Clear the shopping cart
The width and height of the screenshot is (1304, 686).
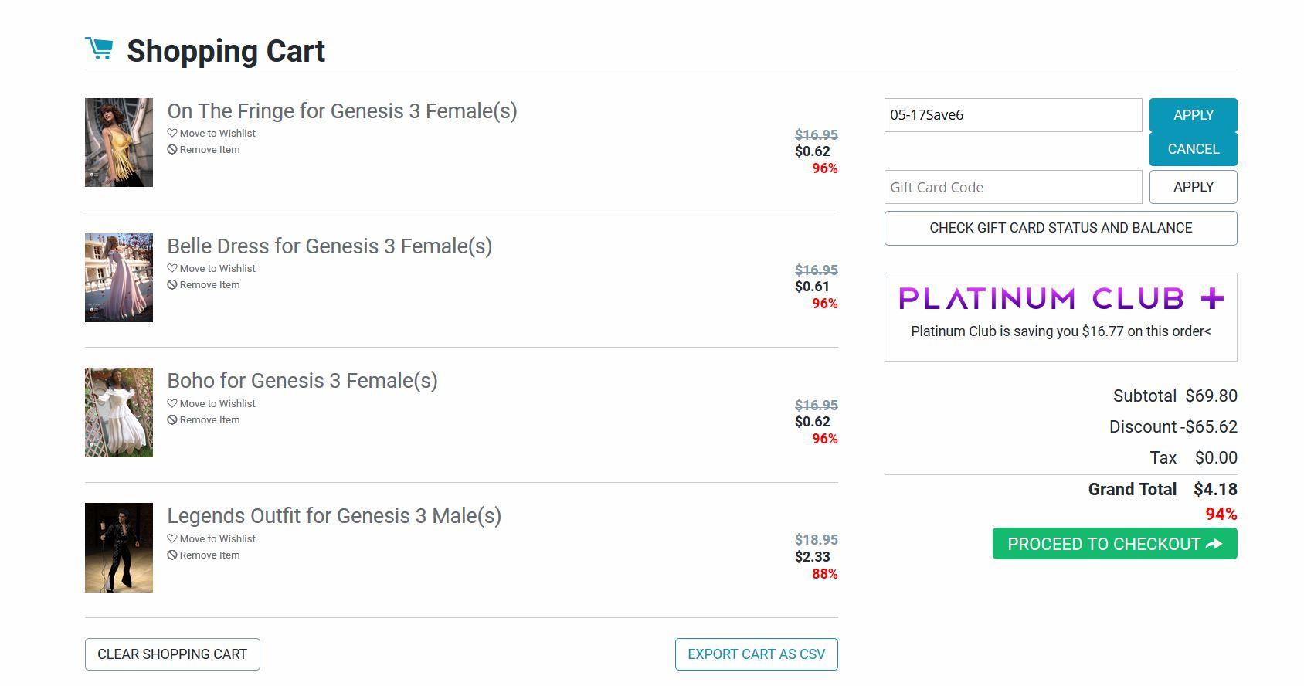172,654
